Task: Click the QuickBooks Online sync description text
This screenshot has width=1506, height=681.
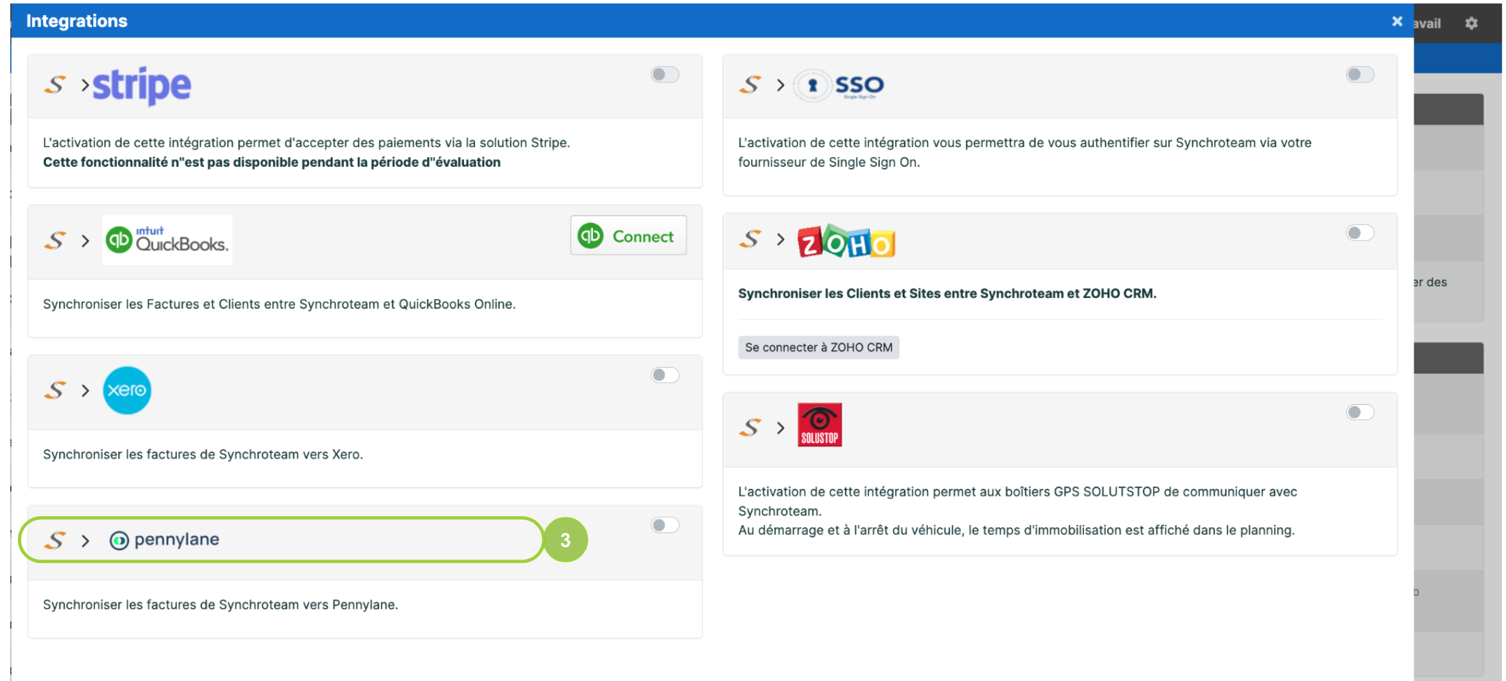Action: click(279, 304)
